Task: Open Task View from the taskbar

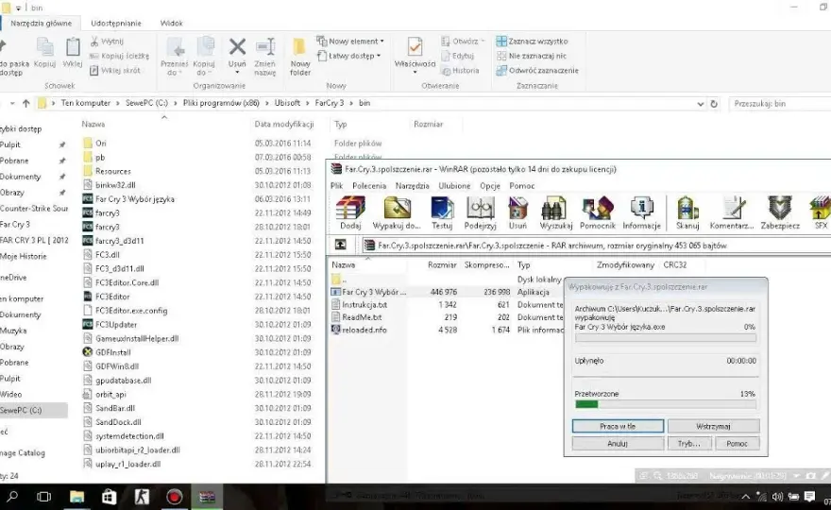Action: 44,497
